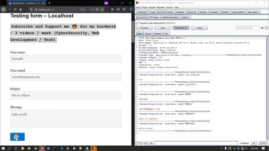Close the Testing form tab
Screen dimensions: 269x151
pyautogui.click(x=43, y=3)
